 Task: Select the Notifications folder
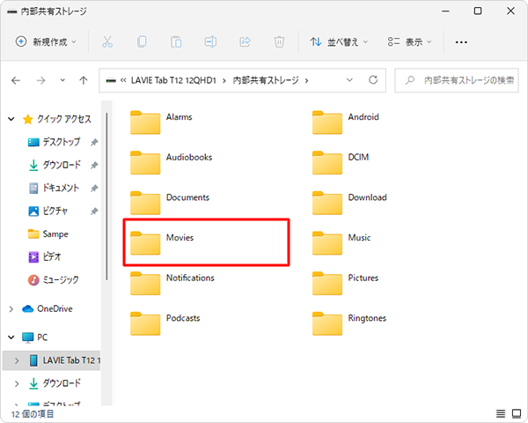[172, 283]
